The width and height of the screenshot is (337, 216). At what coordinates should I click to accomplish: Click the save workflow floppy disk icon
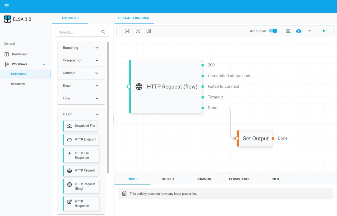click(x=288, y=31)
